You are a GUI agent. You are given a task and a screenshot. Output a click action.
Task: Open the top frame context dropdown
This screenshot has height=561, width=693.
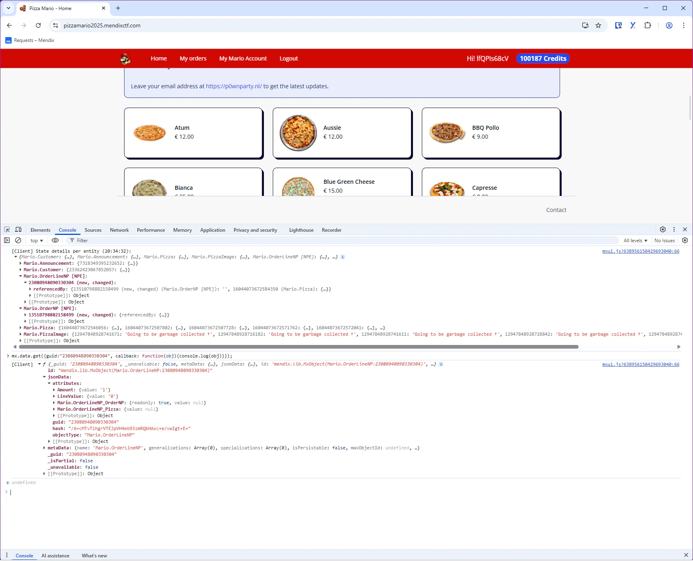pyautogui.click(x=36, y=240)
